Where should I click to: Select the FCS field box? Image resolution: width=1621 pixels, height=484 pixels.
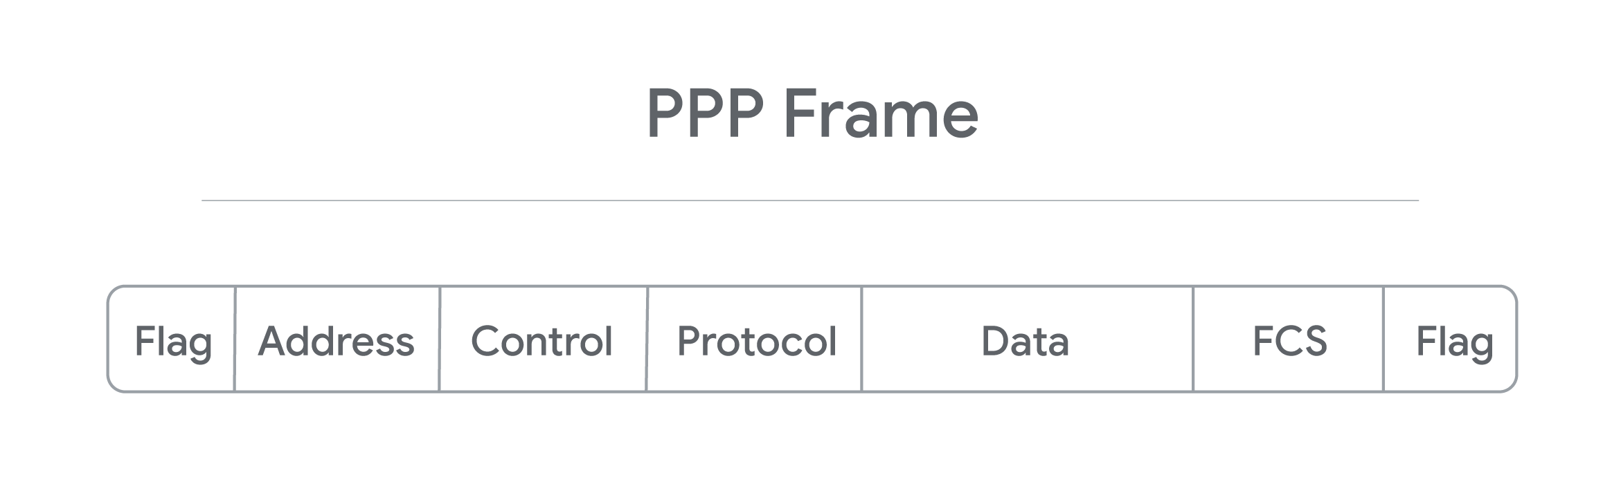click(x=1289, y=340)
